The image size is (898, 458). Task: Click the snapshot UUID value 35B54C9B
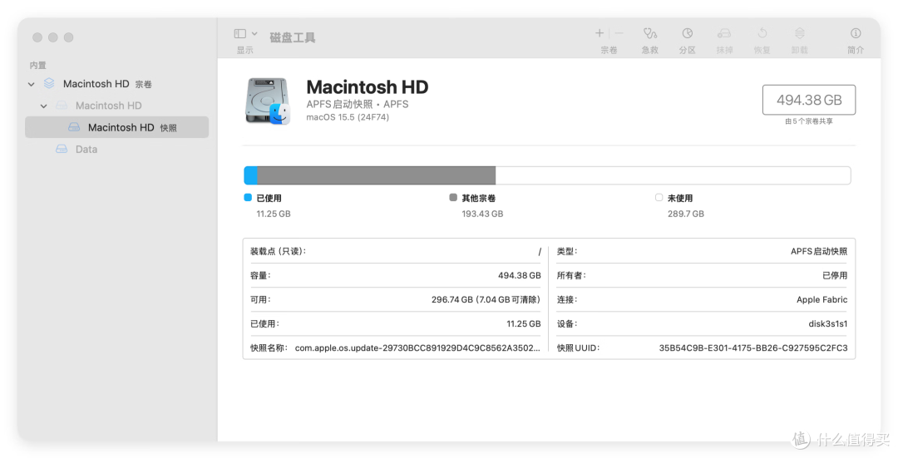pos(753,347)
